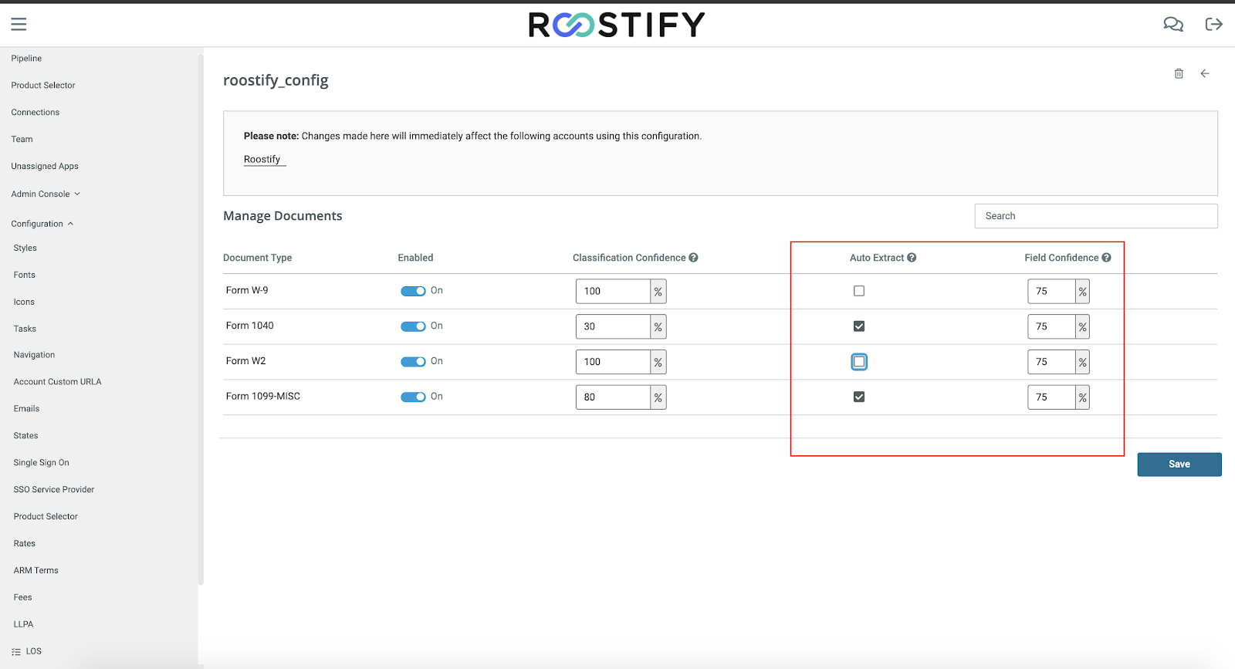Screen dimensions: 1235x669
Task: Select Account Custom URLA
Action: click(x=57, y=382)
